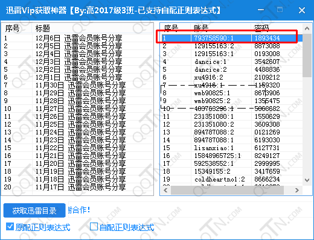Screen dimensions: 314x240
Task: Select account 129155163:1
Action: tap(232, 54)
